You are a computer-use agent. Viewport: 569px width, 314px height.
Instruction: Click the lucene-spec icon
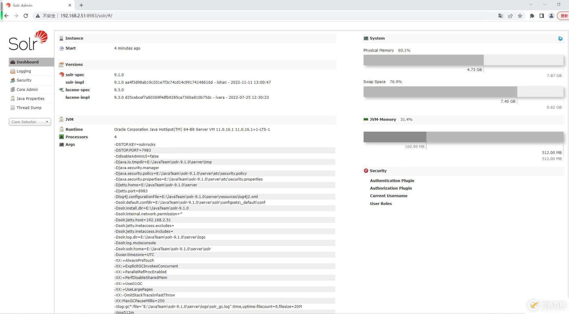point(62,90)
